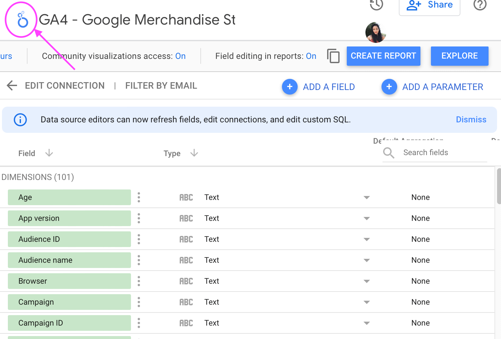Click the ADD A FIELD label

coord(329,87)
